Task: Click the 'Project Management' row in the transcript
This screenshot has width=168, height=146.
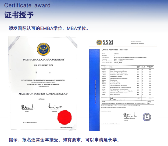Action: 128,95
